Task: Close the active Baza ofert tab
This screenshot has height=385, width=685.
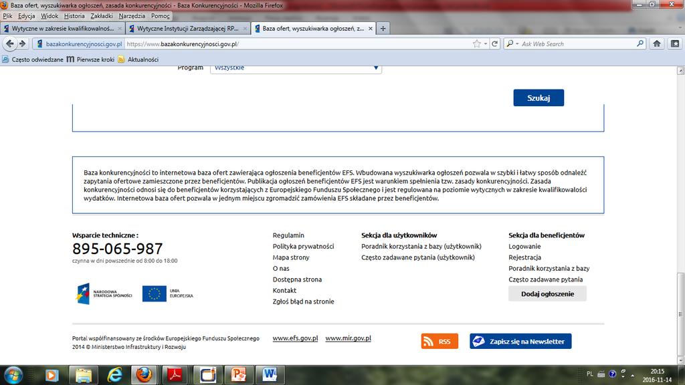Action: (371, 28)
